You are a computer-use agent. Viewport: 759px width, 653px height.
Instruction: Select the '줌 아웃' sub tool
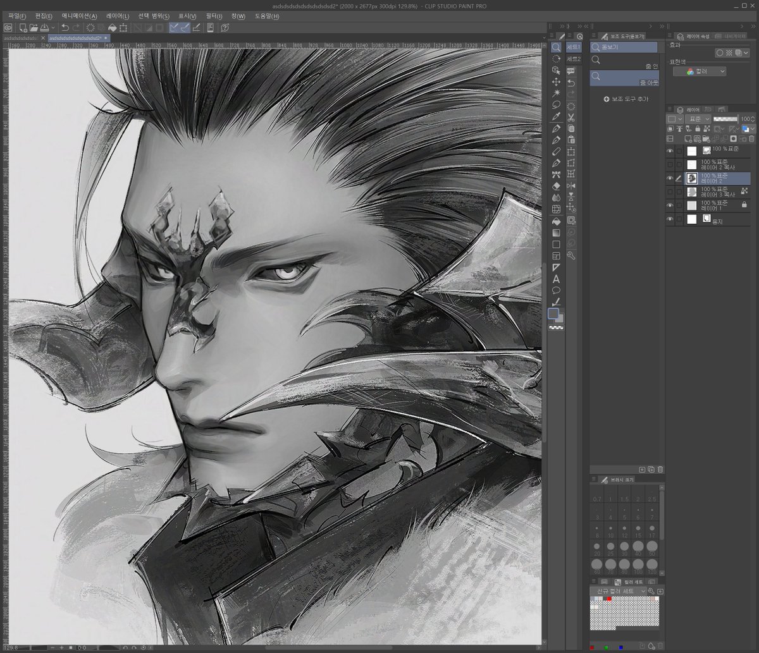point(624,78)
